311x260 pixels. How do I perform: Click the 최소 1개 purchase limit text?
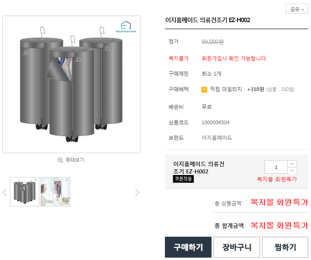click(212, 74)
